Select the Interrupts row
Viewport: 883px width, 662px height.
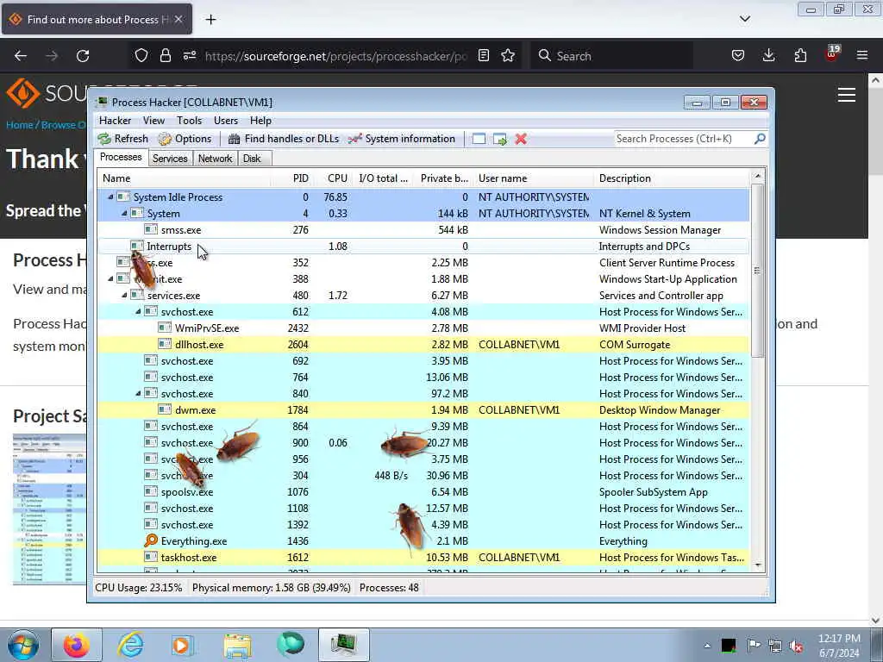[423, 246]
